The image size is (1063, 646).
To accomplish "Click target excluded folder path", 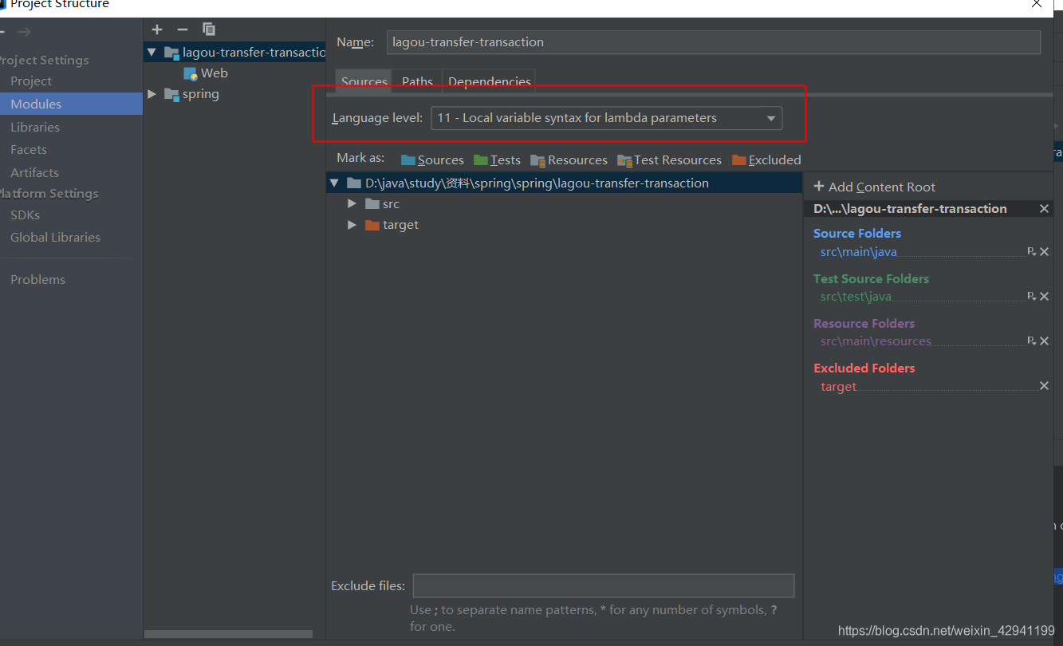I will click(838, 386).
